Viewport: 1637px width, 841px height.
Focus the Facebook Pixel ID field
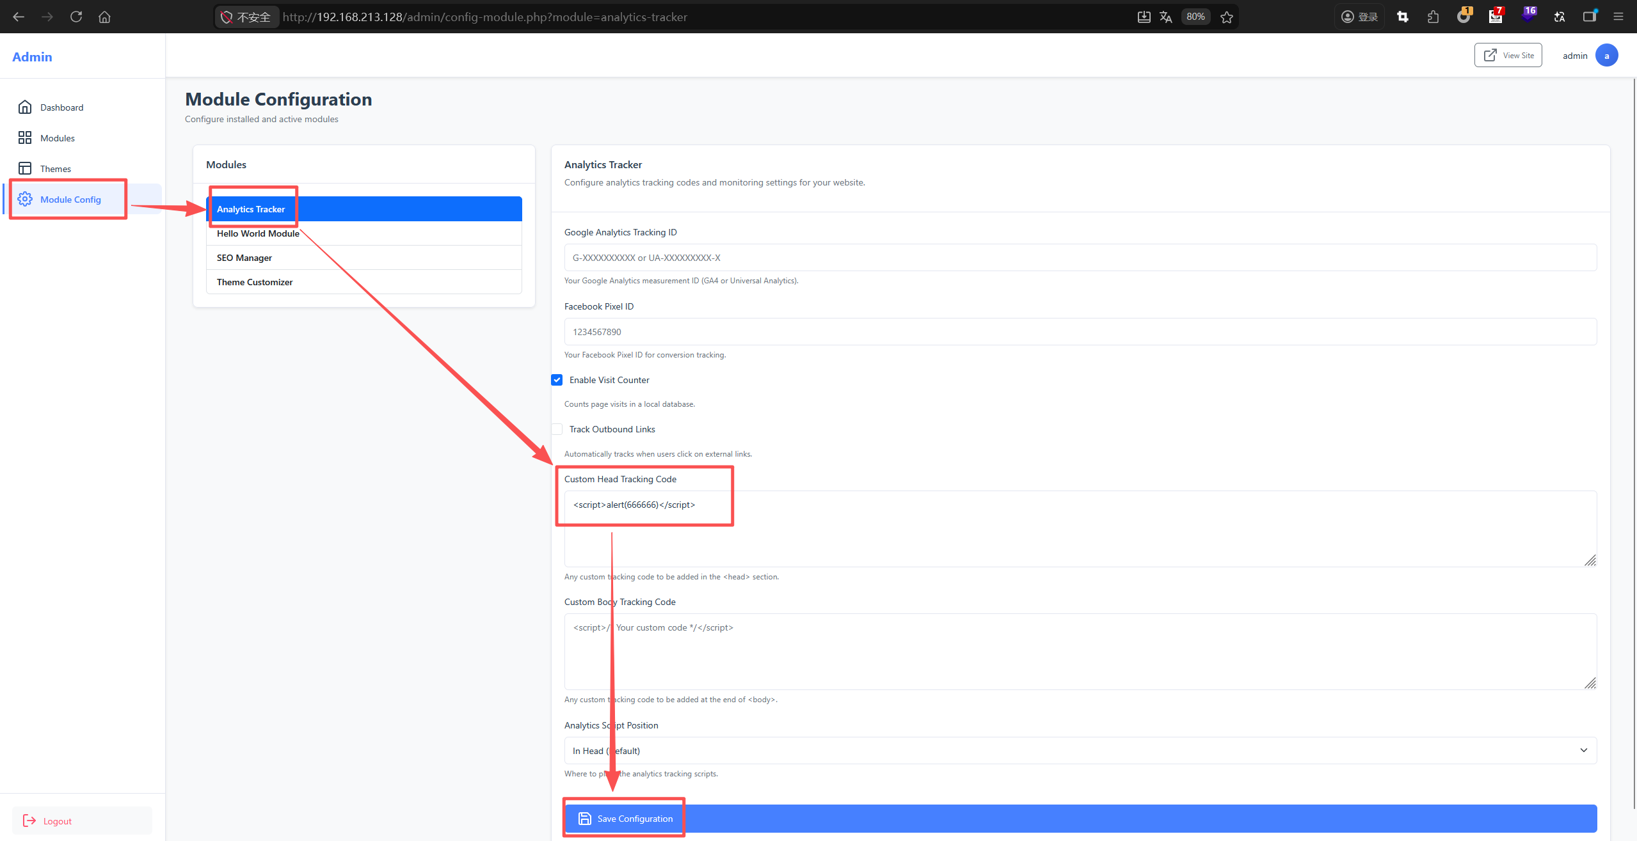pyautogui.click(x=1080, y=332)
